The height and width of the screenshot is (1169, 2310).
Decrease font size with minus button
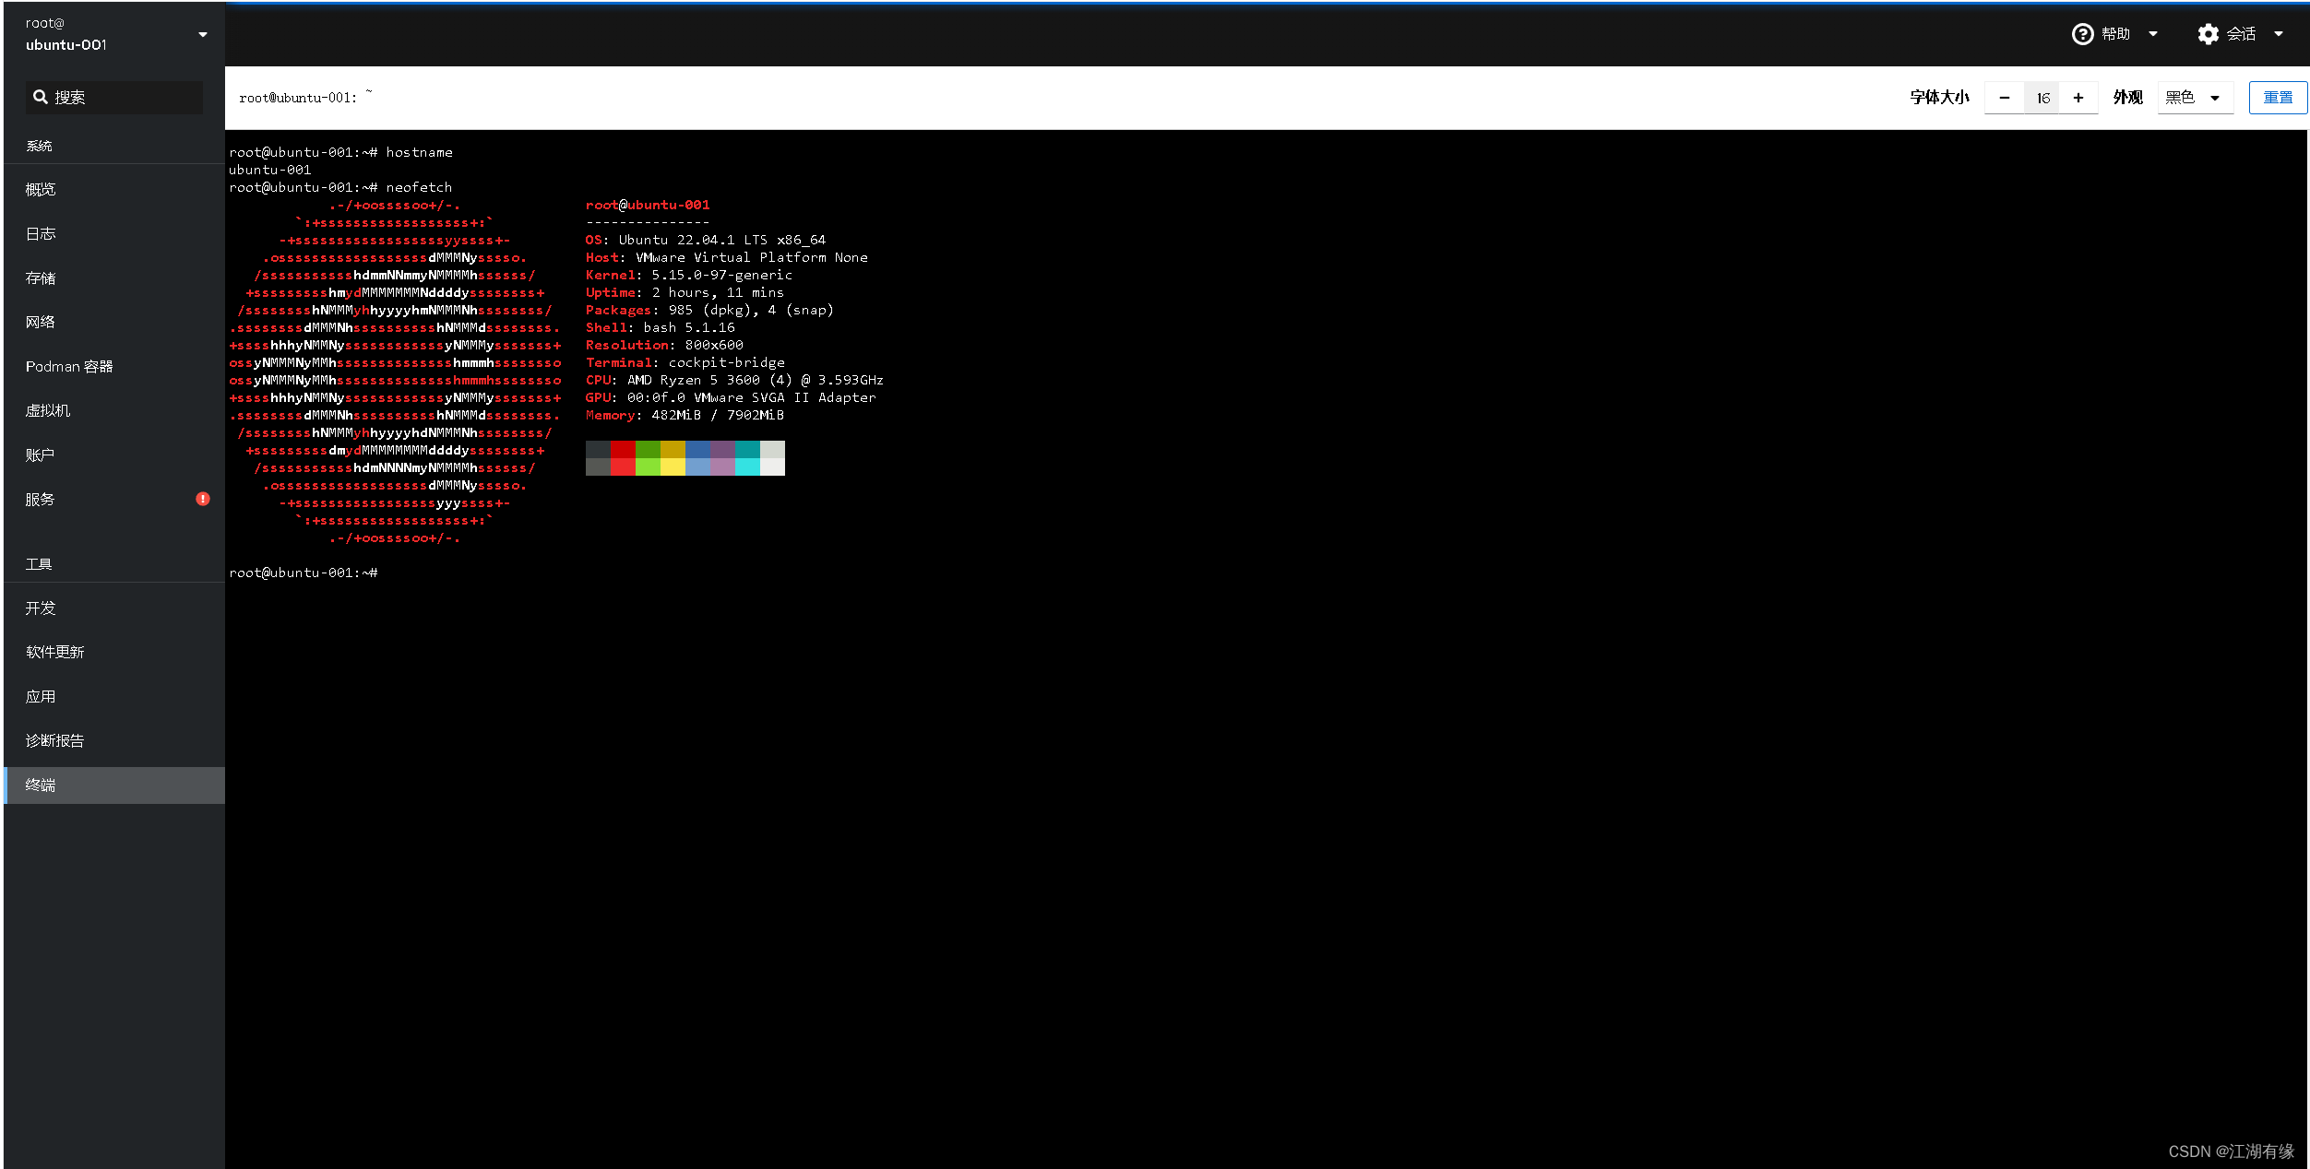coord(2004,98)
